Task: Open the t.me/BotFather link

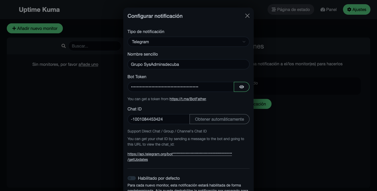Action: click(x=188, y=99)
